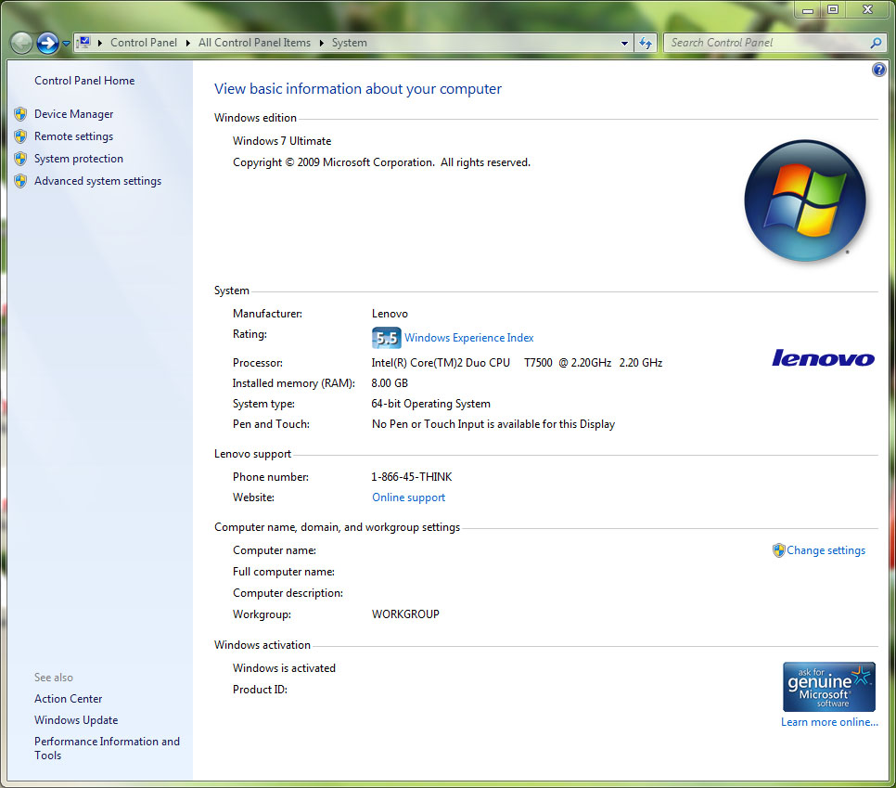
Task: Open address bar history dropdown
Action: (624, 43)
